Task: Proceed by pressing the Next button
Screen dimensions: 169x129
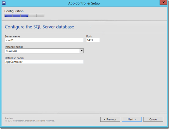Action: (131, 119)
